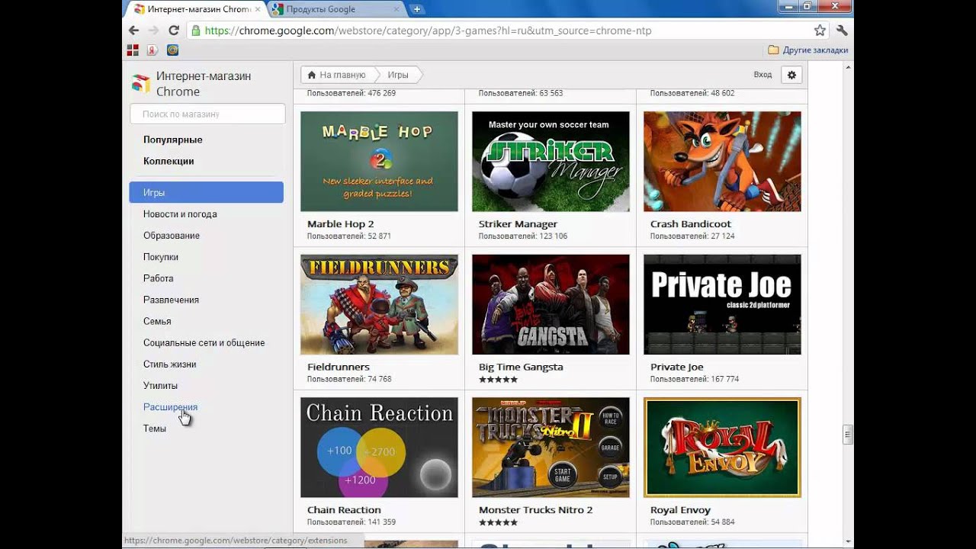Open the Private Joe thumbnail

[722, 304]
